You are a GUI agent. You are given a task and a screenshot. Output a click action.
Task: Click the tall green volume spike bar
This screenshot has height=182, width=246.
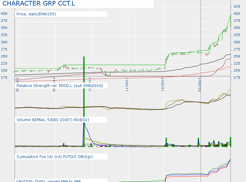[84, 102]
